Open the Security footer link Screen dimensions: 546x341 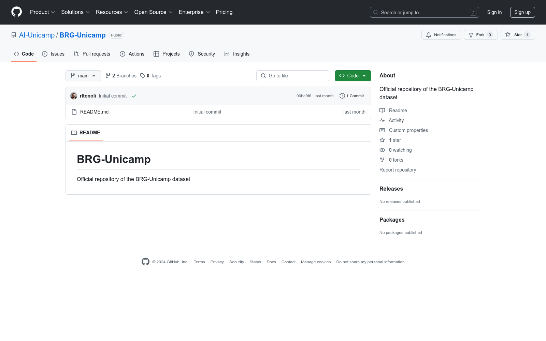click(236, 262)
